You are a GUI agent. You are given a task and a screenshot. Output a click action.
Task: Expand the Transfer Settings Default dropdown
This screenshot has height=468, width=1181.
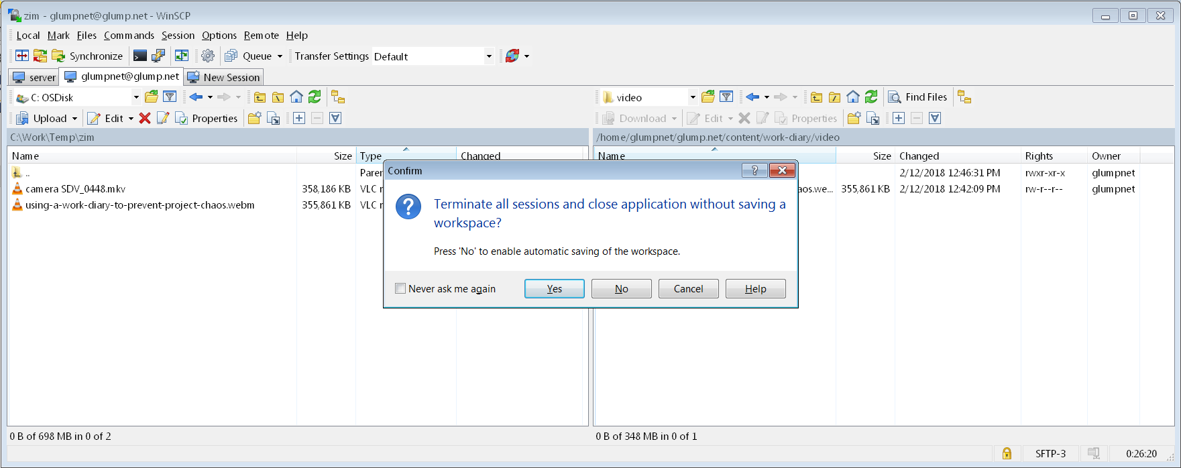(489, 56)
